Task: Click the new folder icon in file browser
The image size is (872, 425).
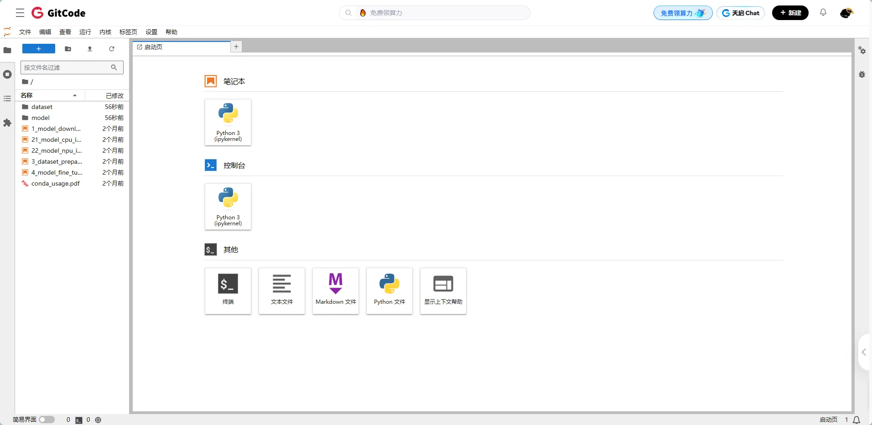Action: [x=68, y=49]
